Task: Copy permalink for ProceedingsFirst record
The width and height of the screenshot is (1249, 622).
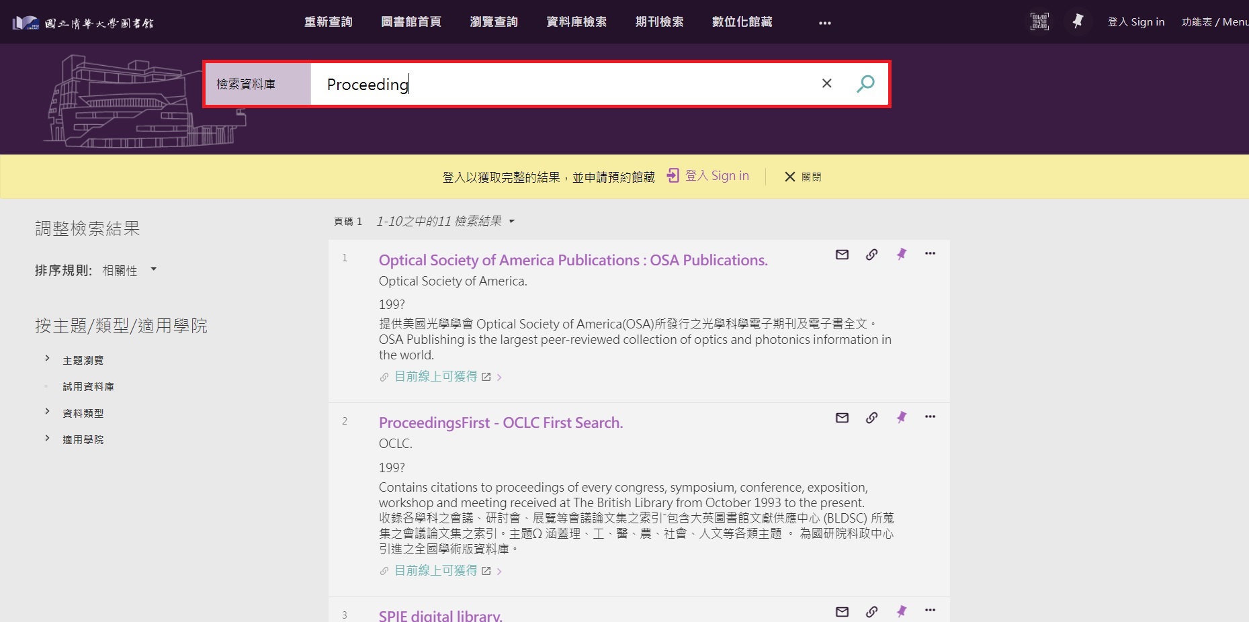Action: (x=871, y=418)
